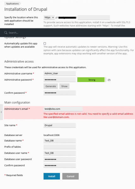
Task: Click the Administrative password field
Action: [x=60, y=80]
